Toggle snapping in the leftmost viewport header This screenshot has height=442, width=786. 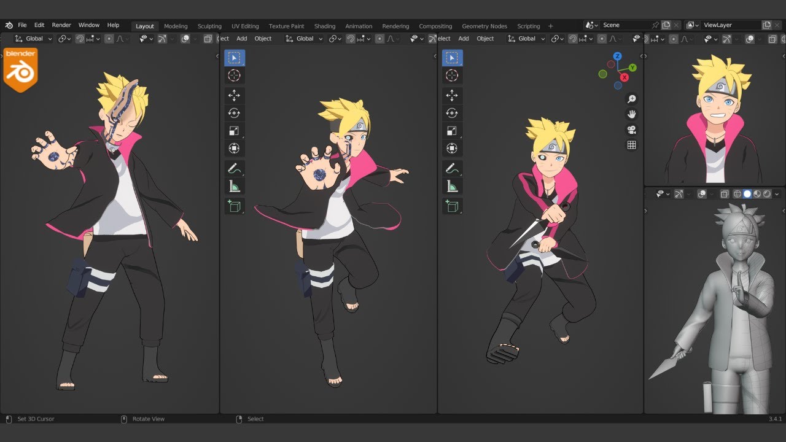point(79,39)
